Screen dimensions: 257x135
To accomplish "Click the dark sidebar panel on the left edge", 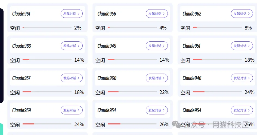I will [x=1, y=56].
